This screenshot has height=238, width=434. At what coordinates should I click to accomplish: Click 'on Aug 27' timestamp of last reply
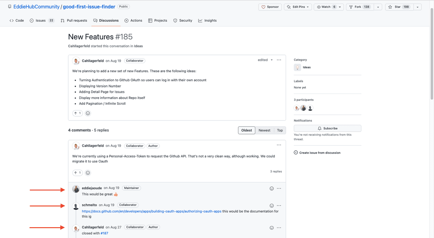(x=114, y=227)
